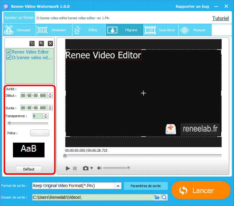Play the video preview
The height and width of the screenshot is (206, 234).
pyautogui.click(x=68, y=168)
